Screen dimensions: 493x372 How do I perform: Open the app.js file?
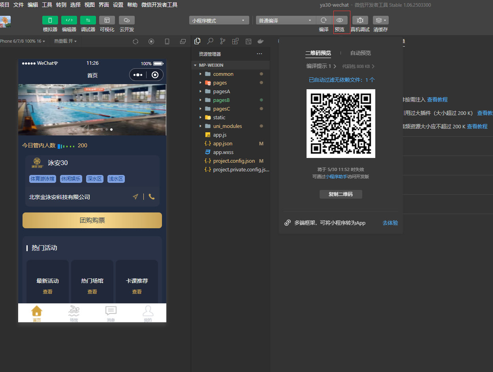coord(231,135)
